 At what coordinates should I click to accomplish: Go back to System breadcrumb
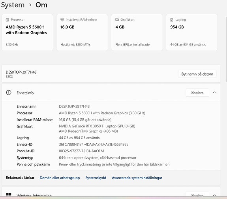coord(13,5)
